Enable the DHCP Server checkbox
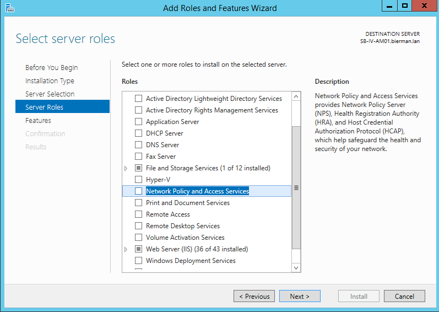 139,133
